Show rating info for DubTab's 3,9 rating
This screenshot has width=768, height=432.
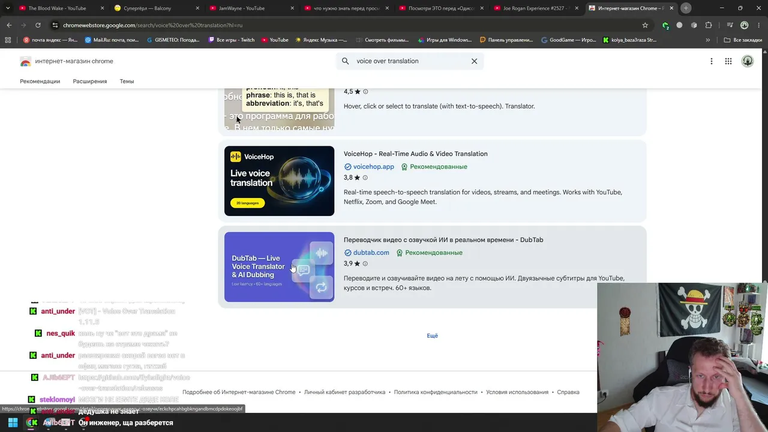[365, 263]
